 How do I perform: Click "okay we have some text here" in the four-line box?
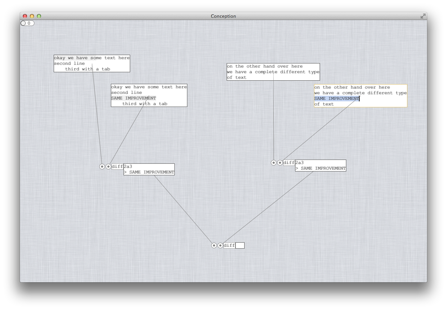click(149, 87)
